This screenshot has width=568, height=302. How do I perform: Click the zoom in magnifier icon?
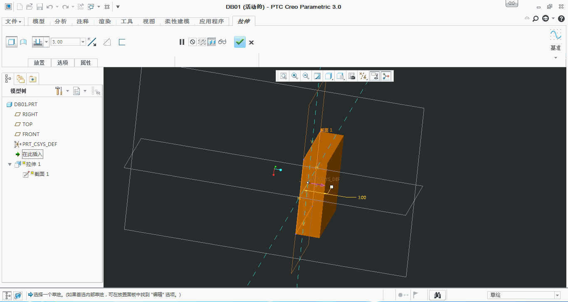[295, 76]
